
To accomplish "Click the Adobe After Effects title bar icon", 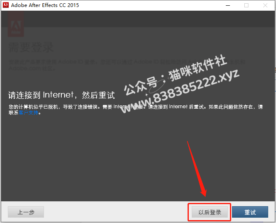I will pos(6,5).
